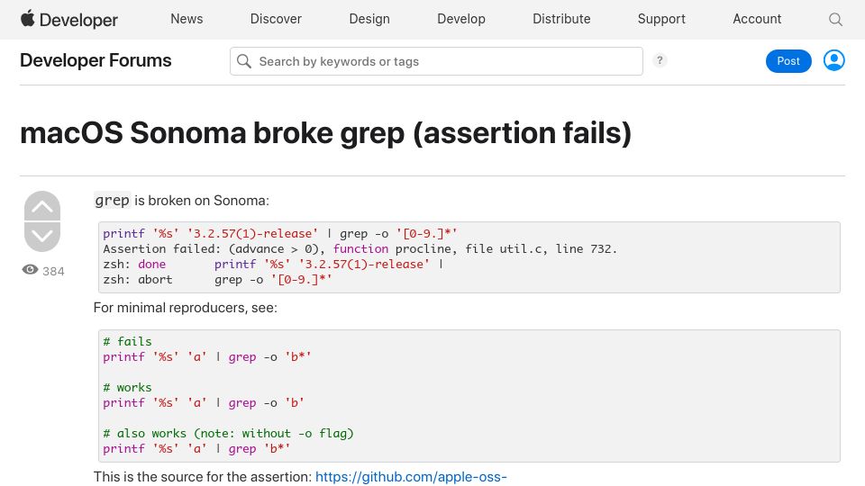This screenshot has height=486, width=865.
Task: Click the inline 'grep' code word in intro
Action: coord(112,201)
